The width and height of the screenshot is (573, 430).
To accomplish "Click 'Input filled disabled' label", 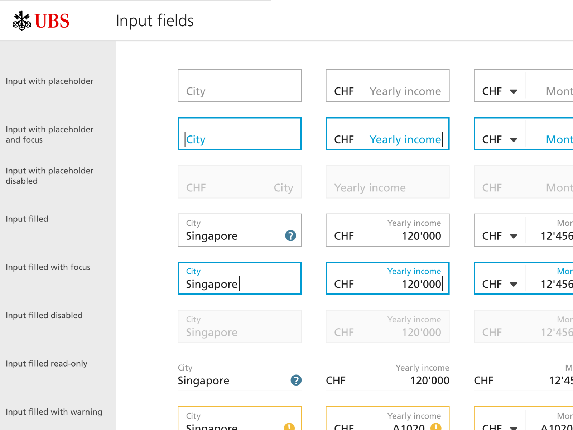I will pos(44,315).
